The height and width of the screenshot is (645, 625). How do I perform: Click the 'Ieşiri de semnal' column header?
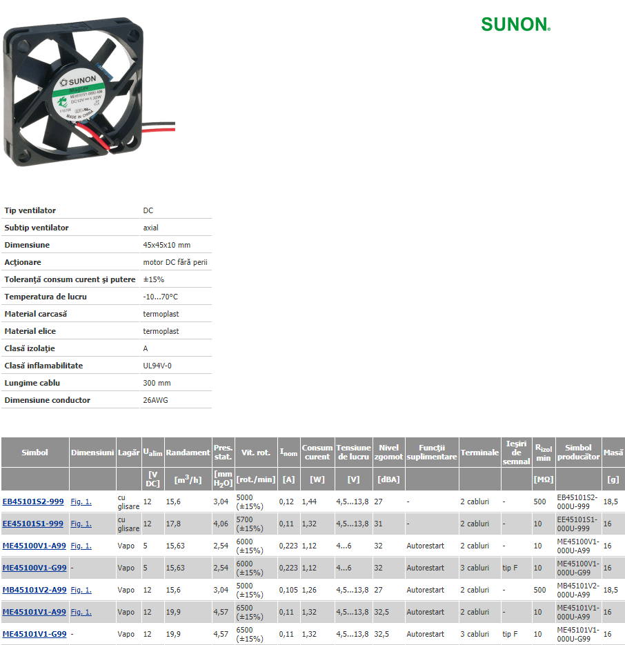pos(517,453)
